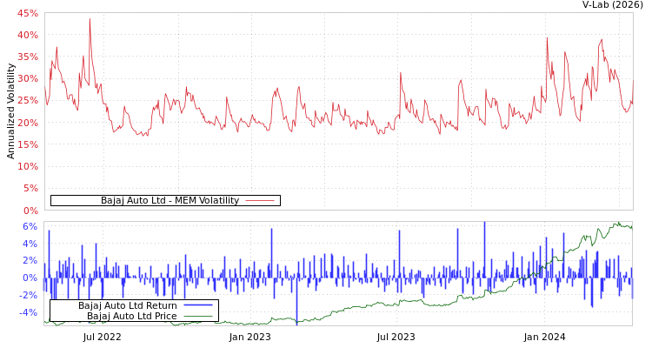Click the 35% volatility axis label

[x=27, y=57]
